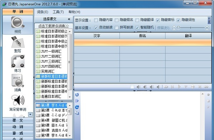
Task: Select 实用词汇 in dictionary list
Action: [51, 72]
